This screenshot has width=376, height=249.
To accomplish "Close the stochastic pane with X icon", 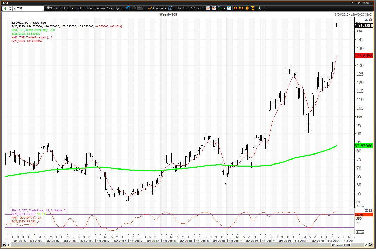I will (x=370, y=211).
